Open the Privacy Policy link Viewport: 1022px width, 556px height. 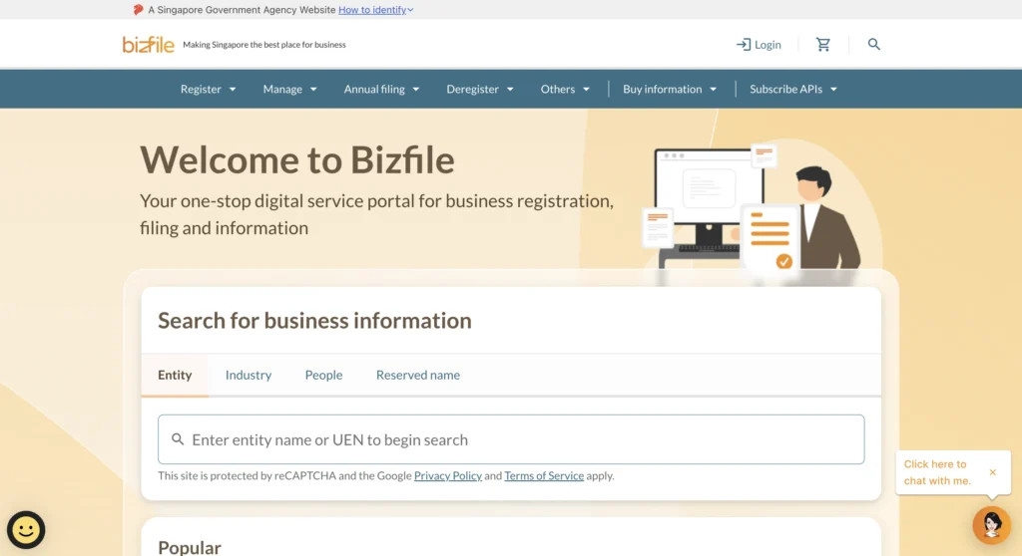tap(448, 476)
